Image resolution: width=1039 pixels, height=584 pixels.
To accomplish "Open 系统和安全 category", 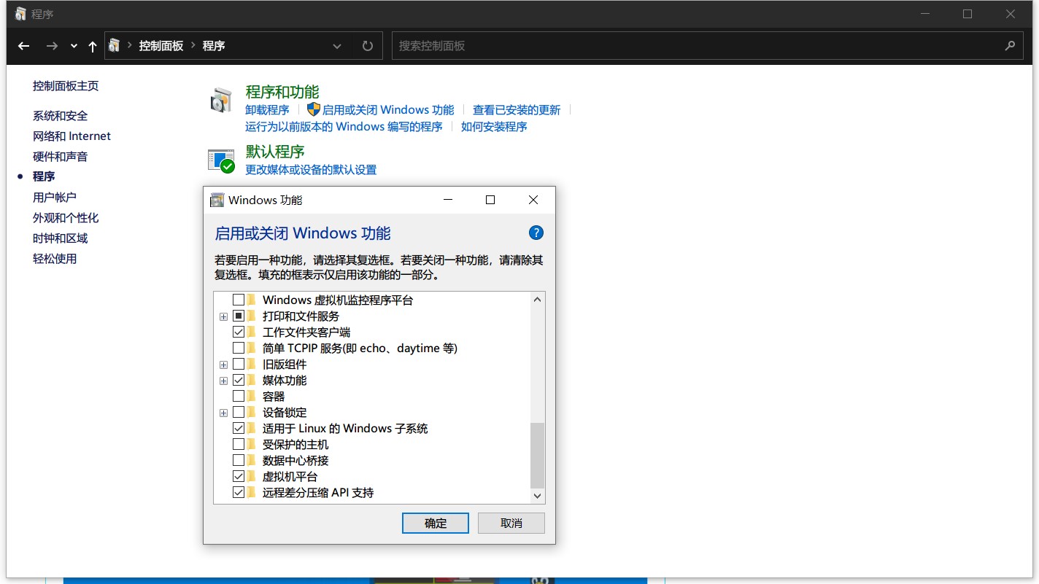I will (60, 116).
